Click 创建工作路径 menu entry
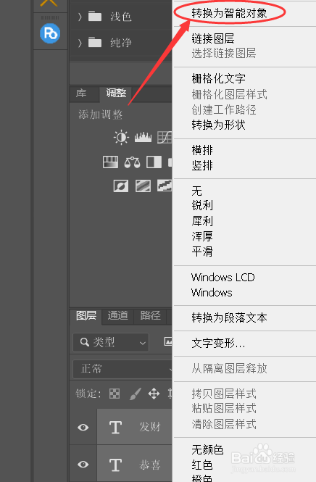316x482 pixels. (224, 109)
